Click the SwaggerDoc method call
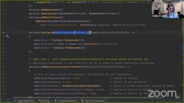184x103 pixels. pos(43,2)
